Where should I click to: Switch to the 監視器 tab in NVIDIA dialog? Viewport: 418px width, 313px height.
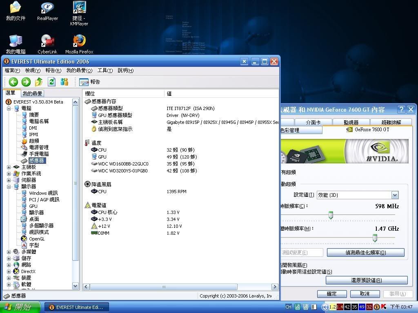pyautogui.click(x=351, y=122)
